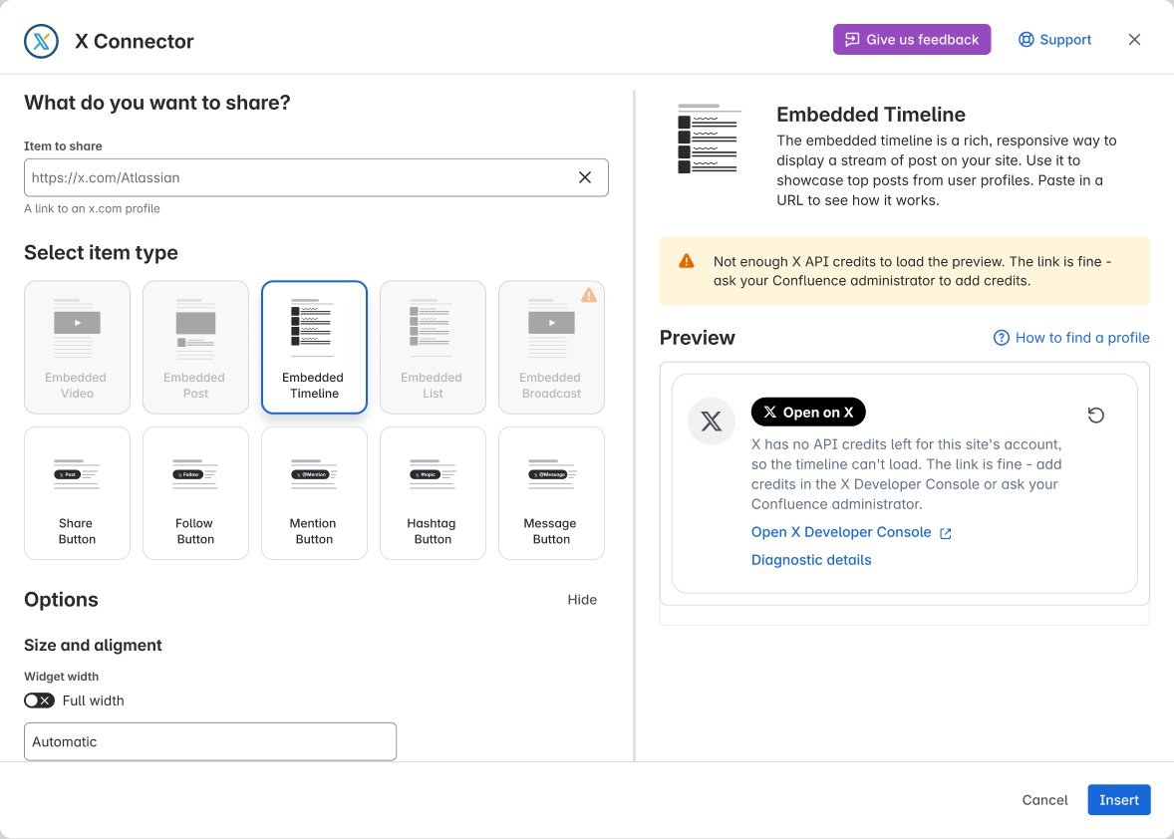1174x839 pixels.
Task: Select the Embedded Post item type
Action: click(195, 348)
